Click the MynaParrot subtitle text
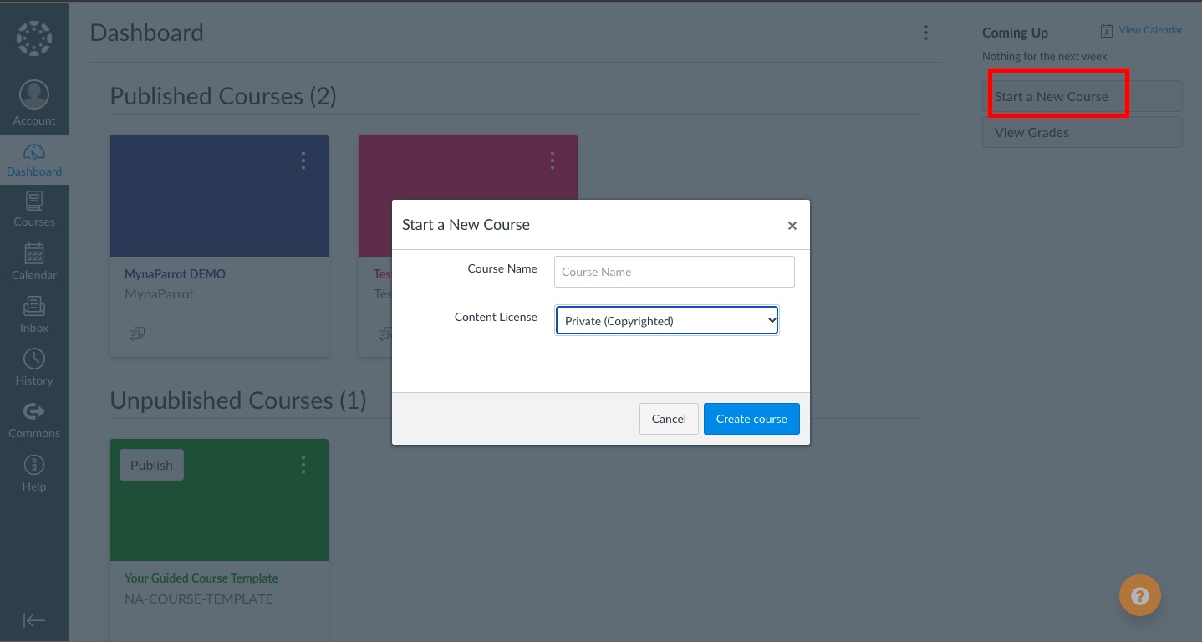The image size is (1202, 642). pos(159,294)
